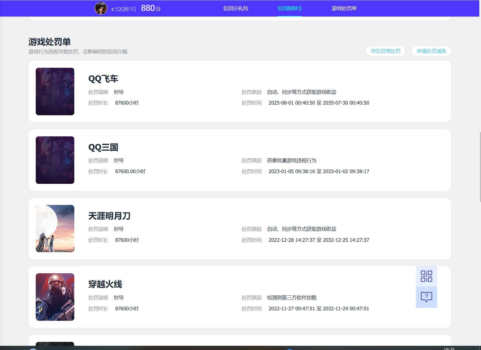Select the 穿越火线 title
Screen dimensions: 481x350
click(x=105, y=284)
